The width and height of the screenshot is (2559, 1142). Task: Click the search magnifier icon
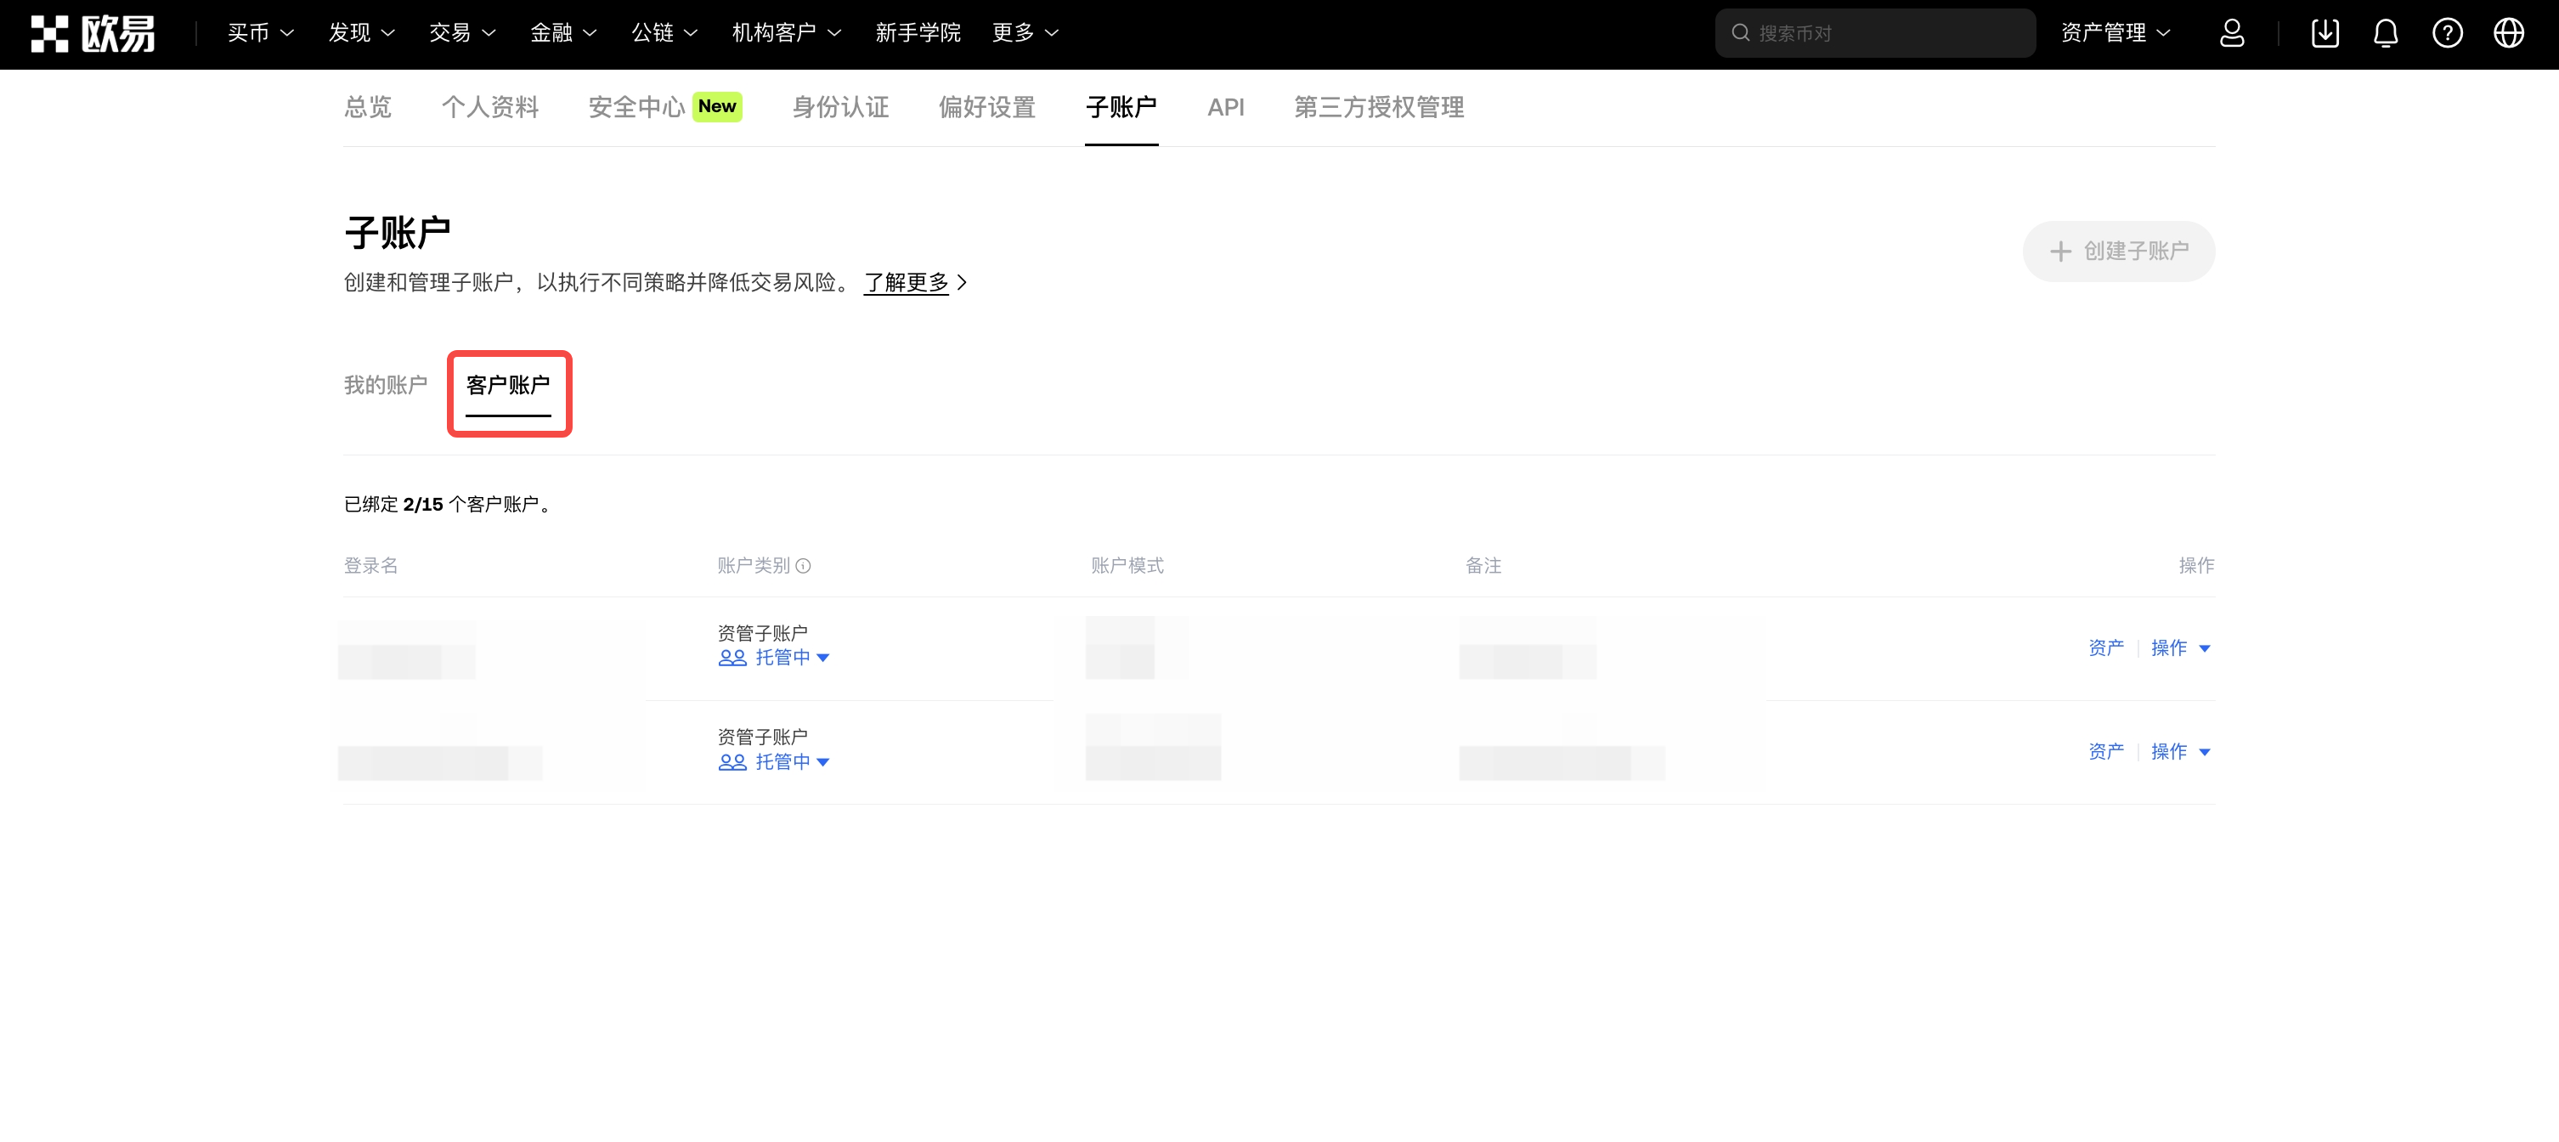pos(1741,34)
